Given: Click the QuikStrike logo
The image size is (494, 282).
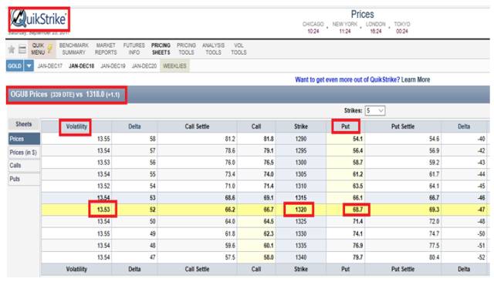Looking at the screenshot, I should pos(39,18).
